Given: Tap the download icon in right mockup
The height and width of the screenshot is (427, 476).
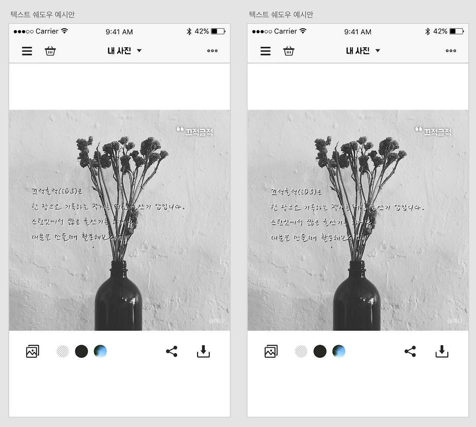Looking at the screenshot, I should pos(442,351).
